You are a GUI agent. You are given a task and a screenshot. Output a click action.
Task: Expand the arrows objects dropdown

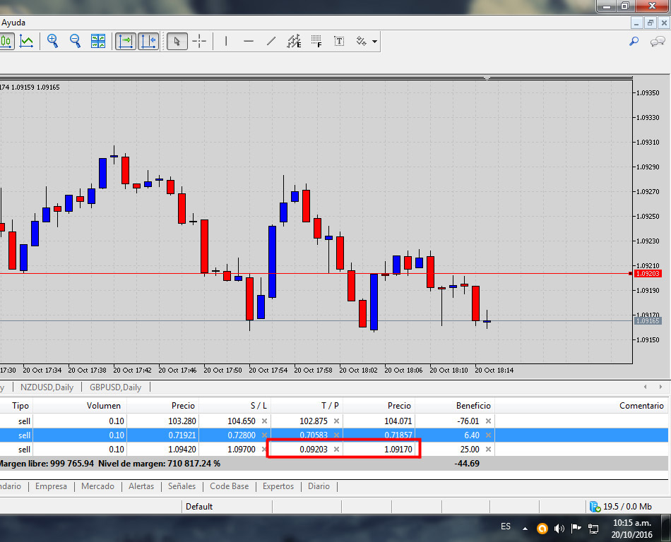374,42
